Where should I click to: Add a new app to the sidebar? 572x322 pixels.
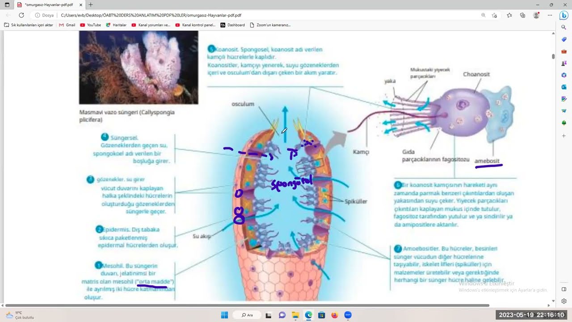click(564, 136)
